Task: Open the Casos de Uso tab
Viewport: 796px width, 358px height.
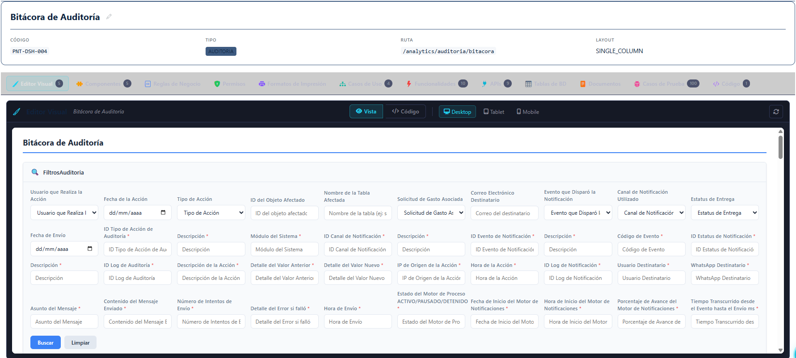Action: pyautogui.click(x=366, y=83)
